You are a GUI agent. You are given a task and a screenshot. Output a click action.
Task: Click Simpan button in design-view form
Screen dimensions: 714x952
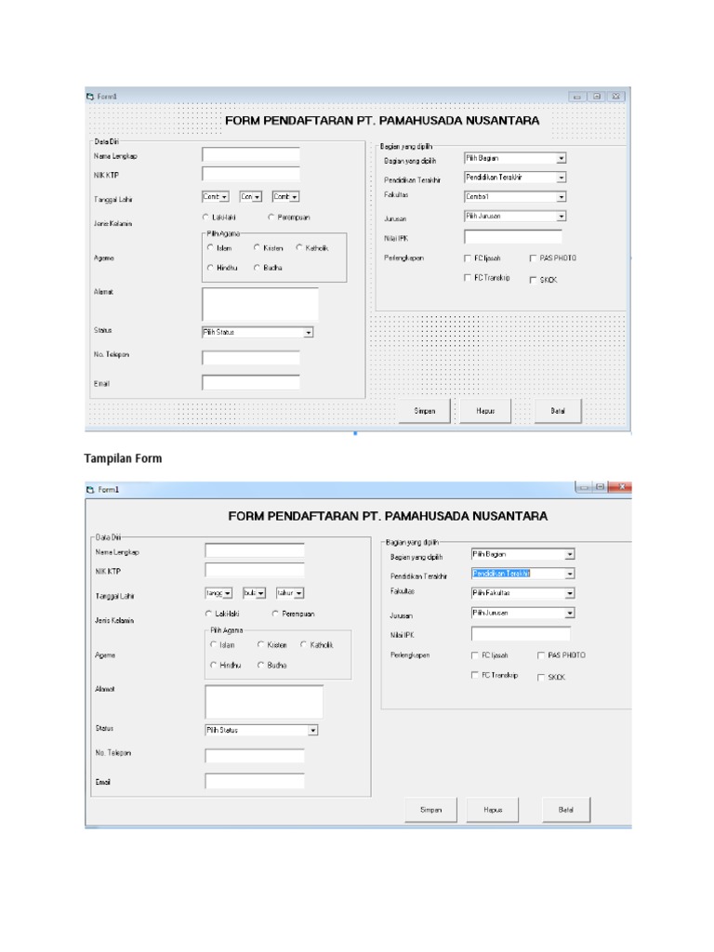(424, 411)
